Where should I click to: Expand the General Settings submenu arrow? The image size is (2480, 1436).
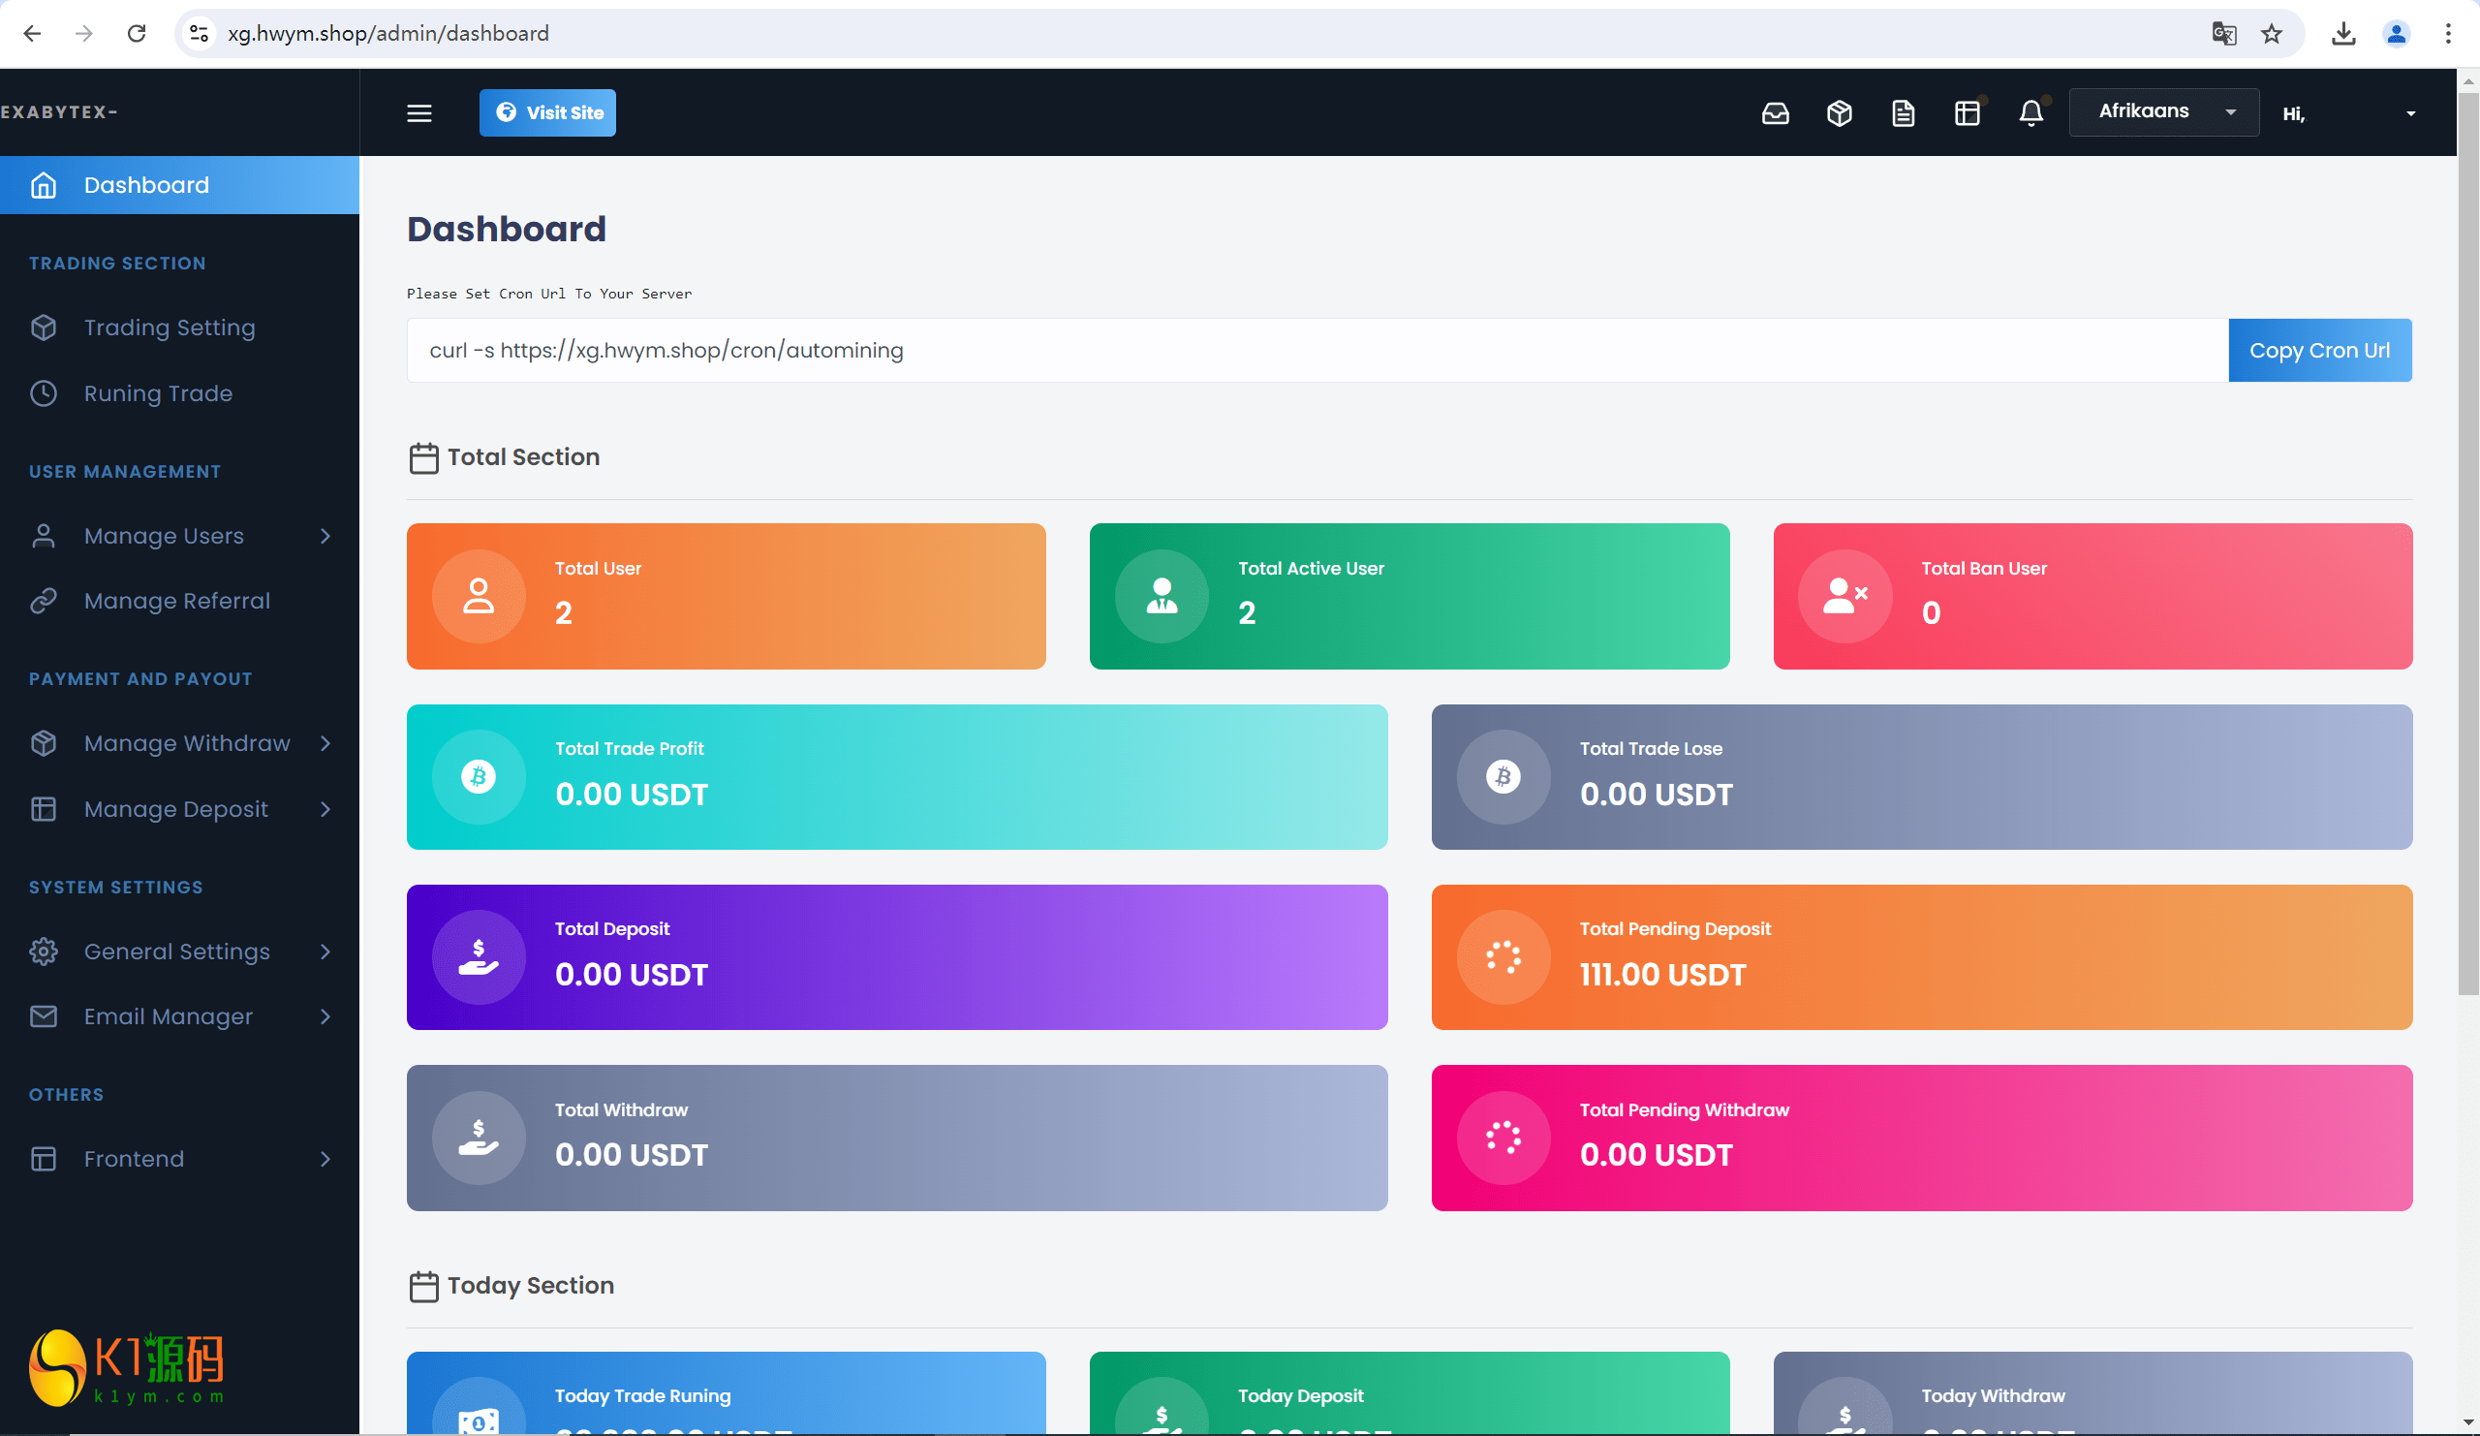pyautogui.click(x=326, y=951)
